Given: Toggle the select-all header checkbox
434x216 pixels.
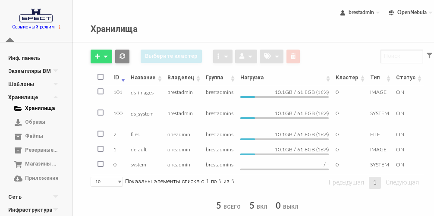Looking at the screenshot, I should coord(101,77).
